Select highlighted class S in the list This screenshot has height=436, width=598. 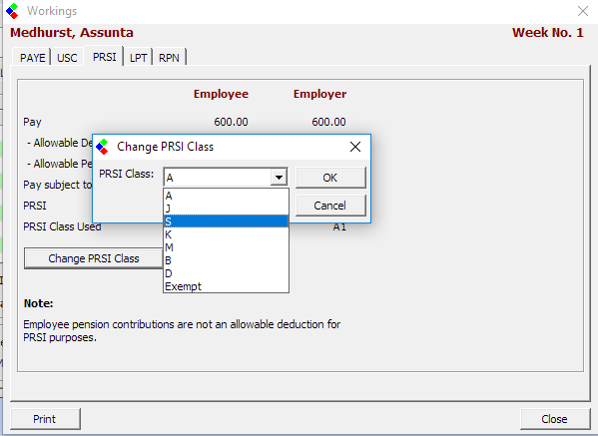click(x=226, y=221)
